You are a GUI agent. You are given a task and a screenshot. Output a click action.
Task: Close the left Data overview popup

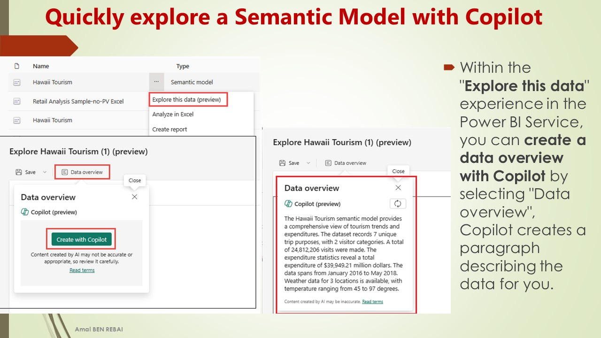[135, 197]
